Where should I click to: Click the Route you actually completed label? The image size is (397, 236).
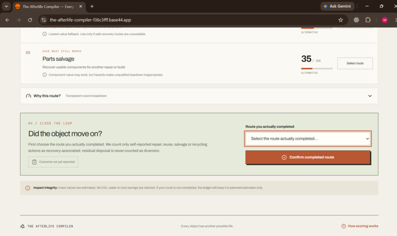click(269, 127)
